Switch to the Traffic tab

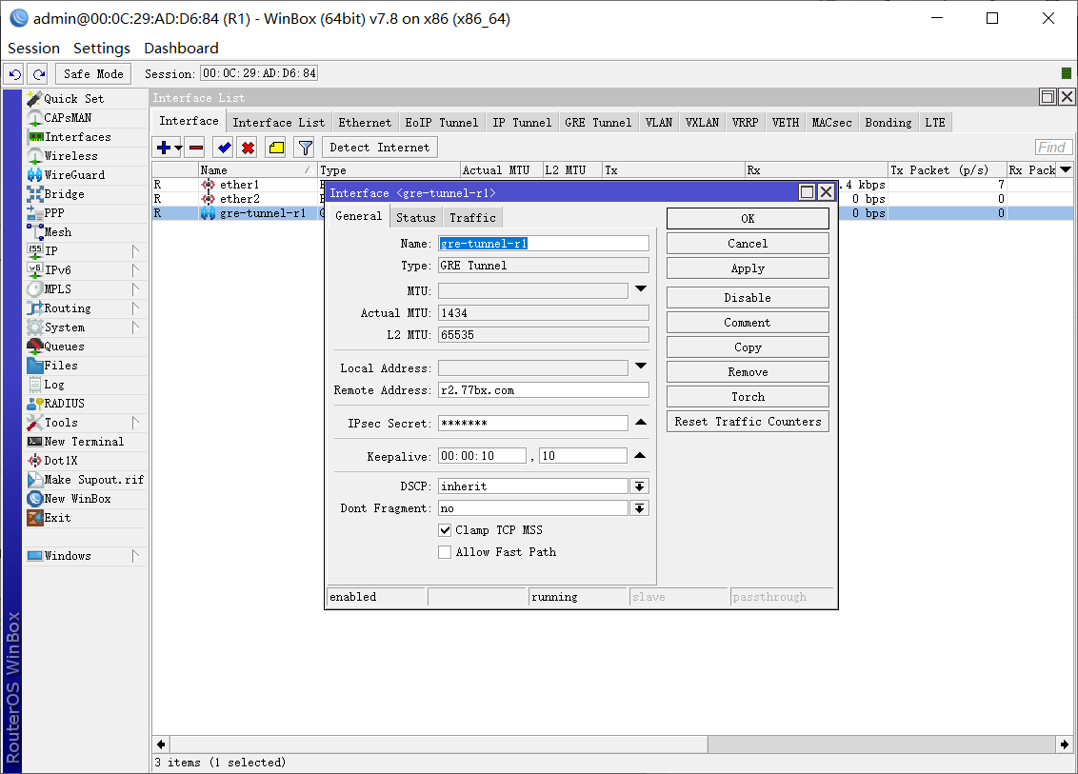point(473,218)
